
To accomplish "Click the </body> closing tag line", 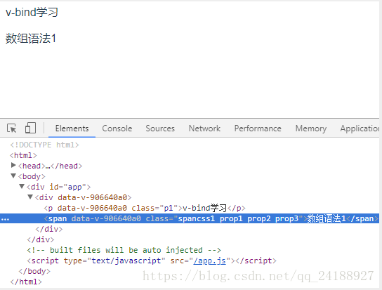I will pos(34,271).
